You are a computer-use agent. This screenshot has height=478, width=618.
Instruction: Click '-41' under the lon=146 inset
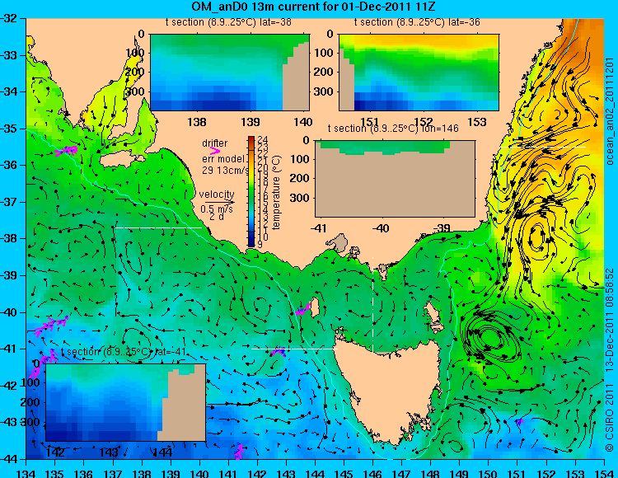point(319,228)
